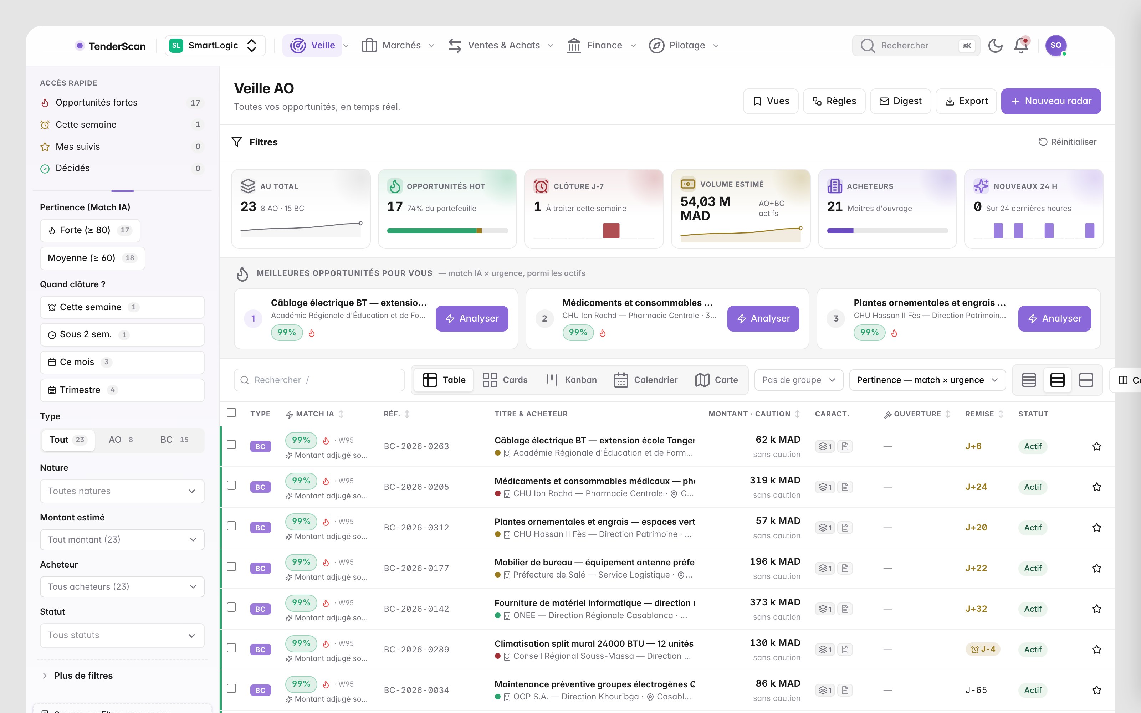Check the BC-2026-0177 row checkbox
Image resolution: width=1141 pixels, height=713 pixels.
tap(231, 566)
